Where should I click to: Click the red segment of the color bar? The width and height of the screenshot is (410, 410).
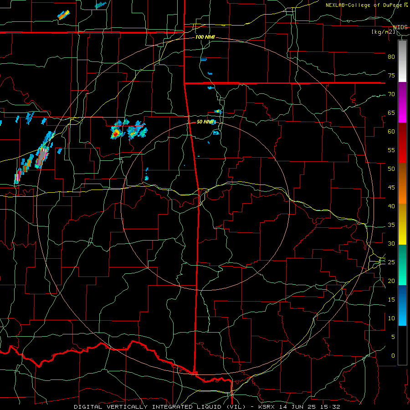[402, 143]
